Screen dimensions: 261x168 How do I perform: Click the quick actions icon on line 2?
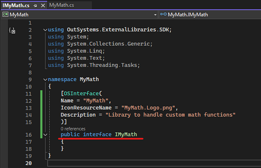tap(12, 30)
